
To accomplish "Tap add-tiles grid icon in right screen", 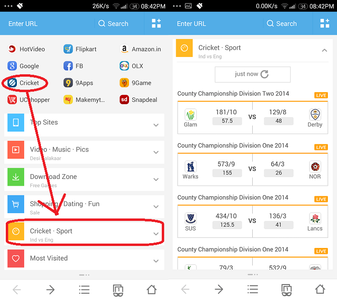I will coord(325,23).
